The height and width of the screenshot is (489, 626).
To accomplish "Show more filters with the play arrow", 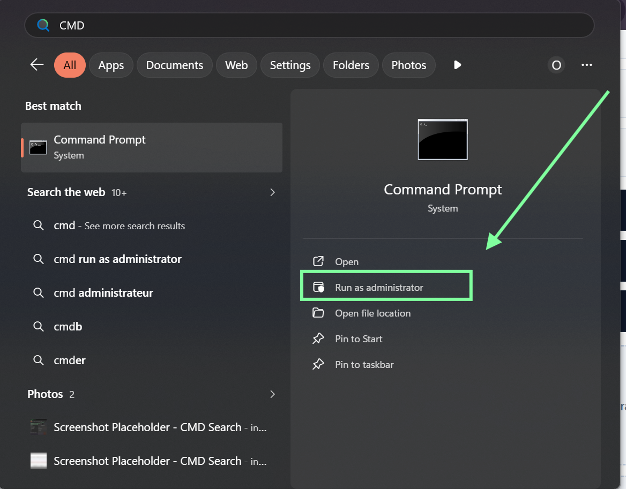I will click(458, 65).
